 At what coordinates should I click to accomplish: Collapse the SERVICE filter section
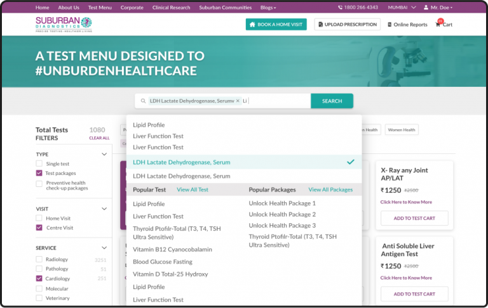click(104, 248)
